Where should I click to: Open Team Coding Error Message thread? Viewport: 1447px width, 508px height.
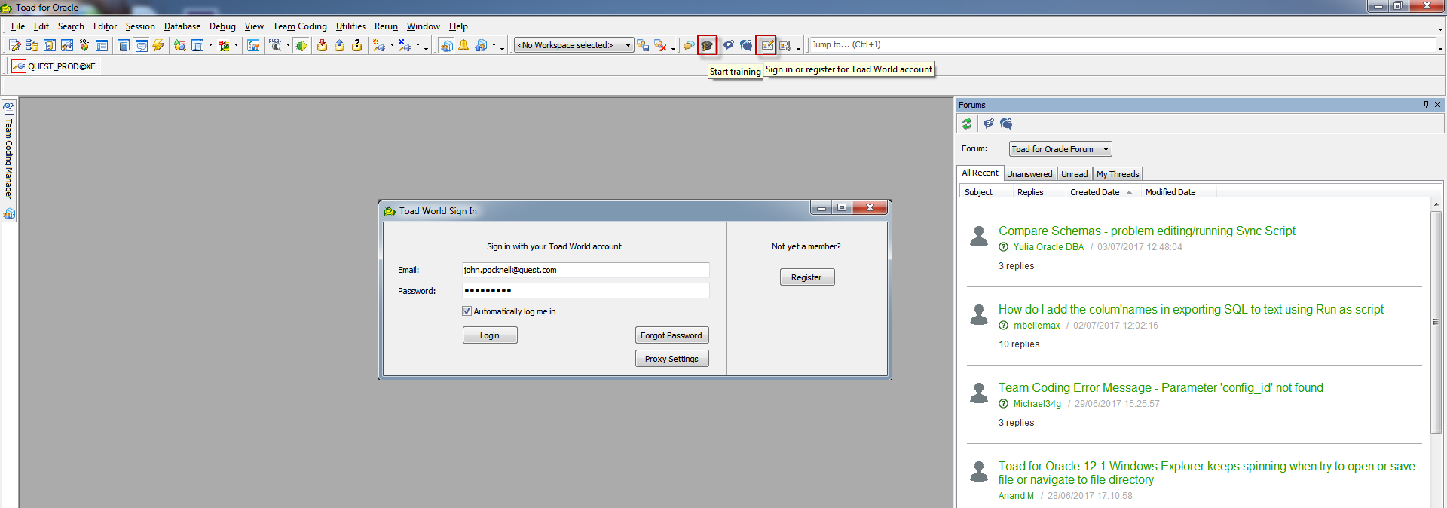(1161, 388)
